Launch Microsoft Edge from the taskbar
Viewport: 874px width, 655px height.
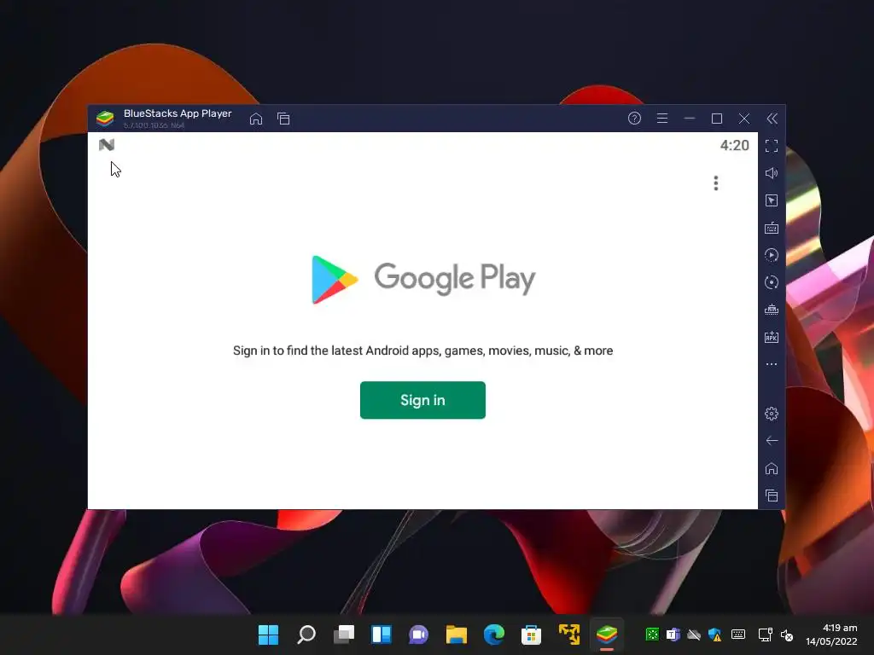(494, 635)
